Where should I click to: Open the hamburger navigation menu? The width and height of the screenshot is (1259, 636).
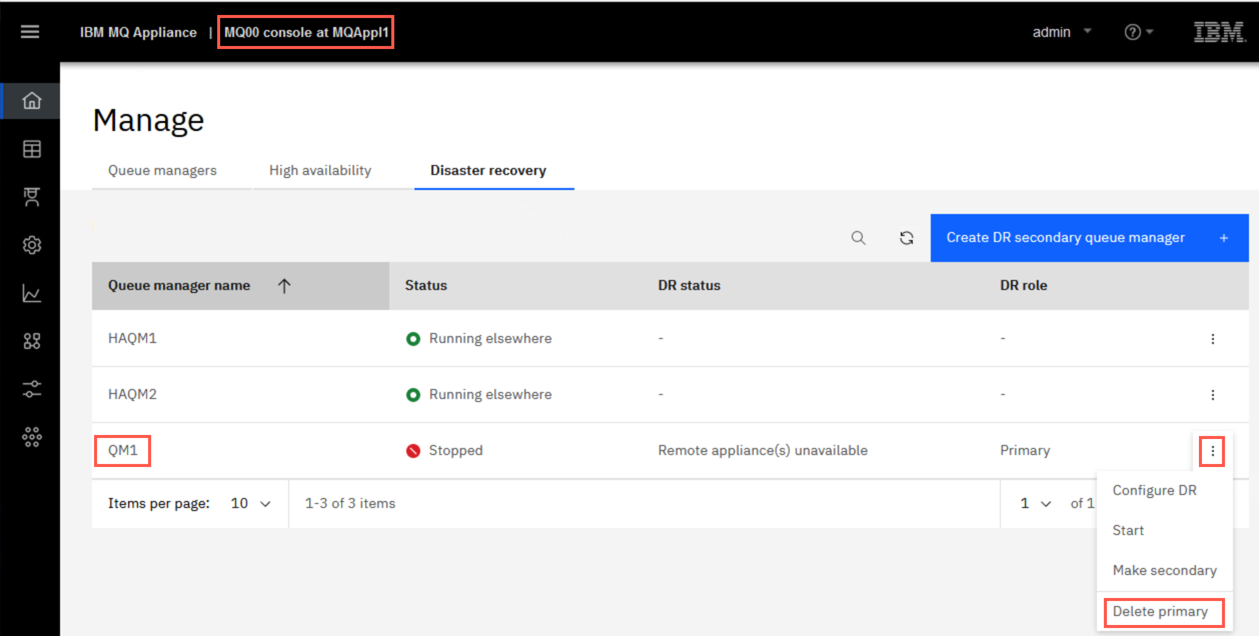tap(30, 32)
